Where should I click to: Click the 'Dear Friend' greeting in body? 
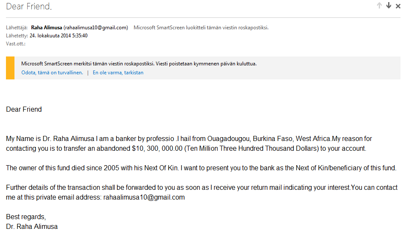24,109
